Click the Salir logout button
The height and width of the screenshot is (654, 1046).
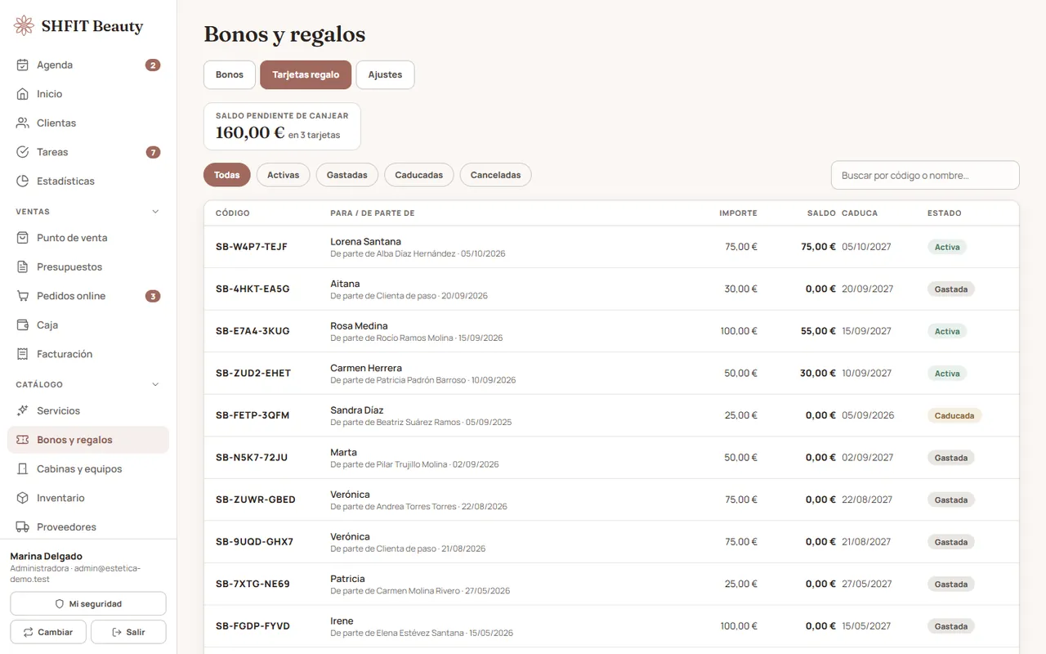[x=128, y=632]
